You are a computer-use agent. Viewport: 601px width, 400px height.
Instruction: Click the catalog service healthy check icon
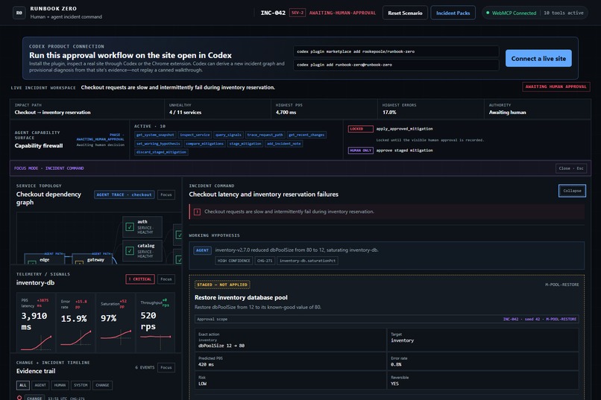pyautogui.click(x=130, y=251)
